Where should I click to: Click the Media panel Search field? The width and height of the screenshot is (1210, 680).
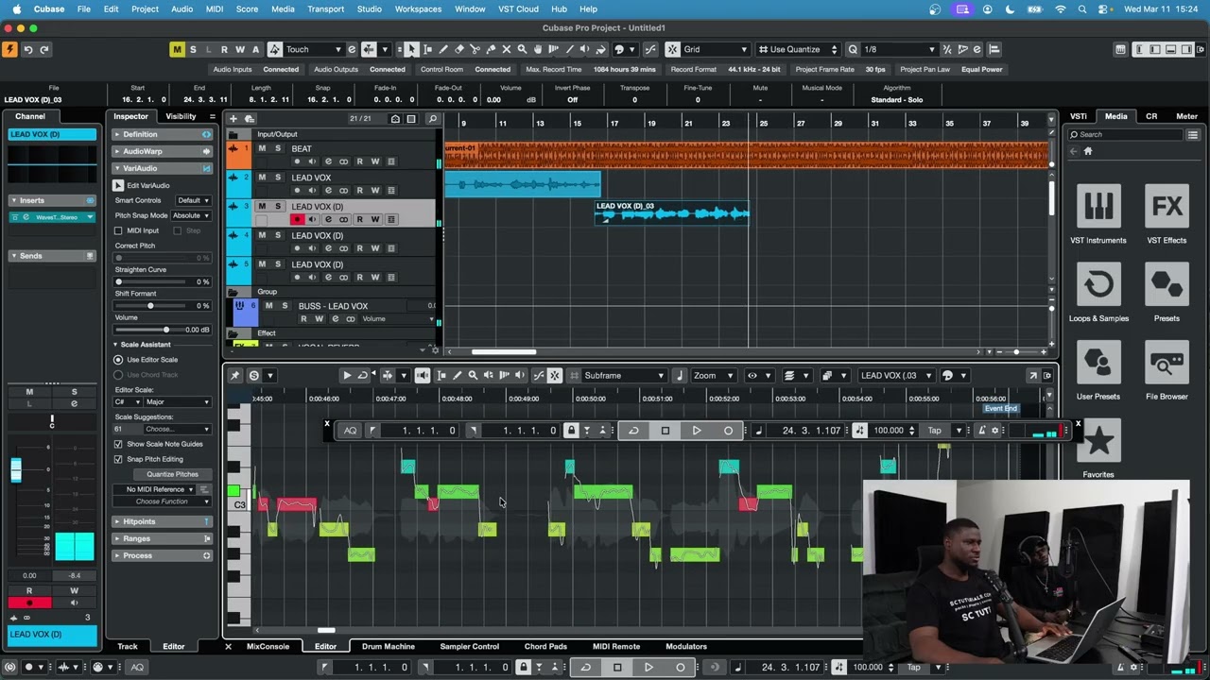tap(1125, 135)
